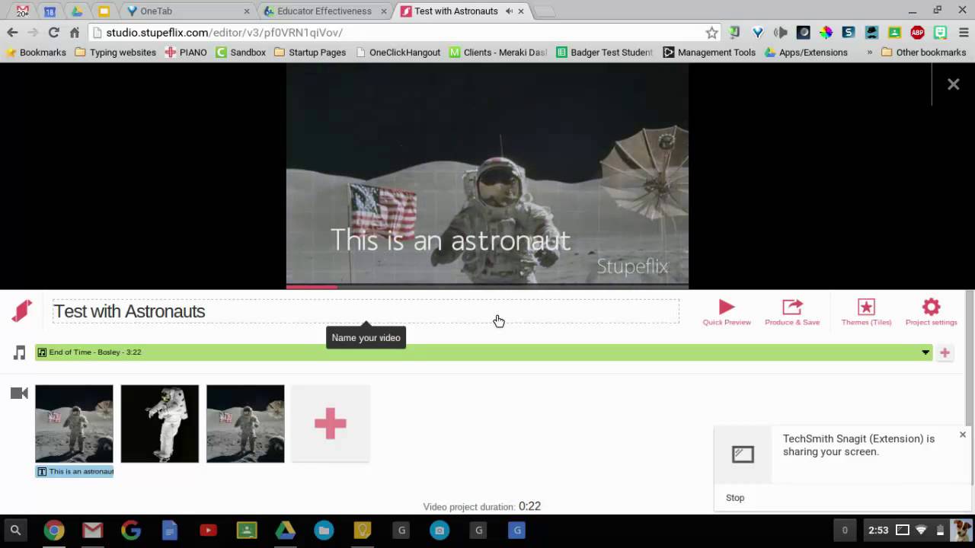
Task: Open the Sandbox bookmark
Action: click(x=241, y=53)
